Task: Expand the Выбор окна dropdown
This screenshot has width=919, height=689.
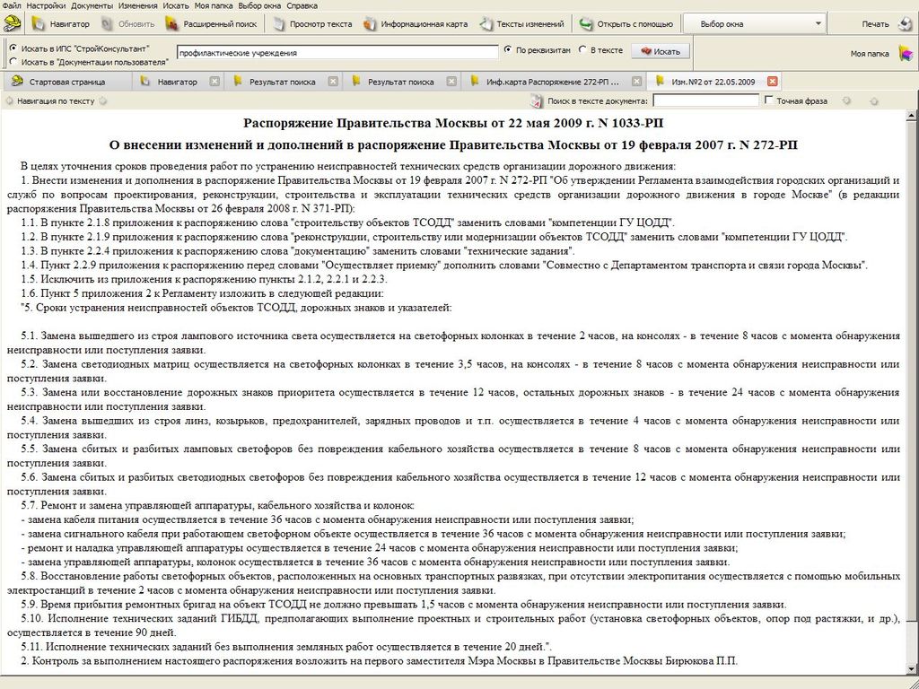Action: point(818,24)
